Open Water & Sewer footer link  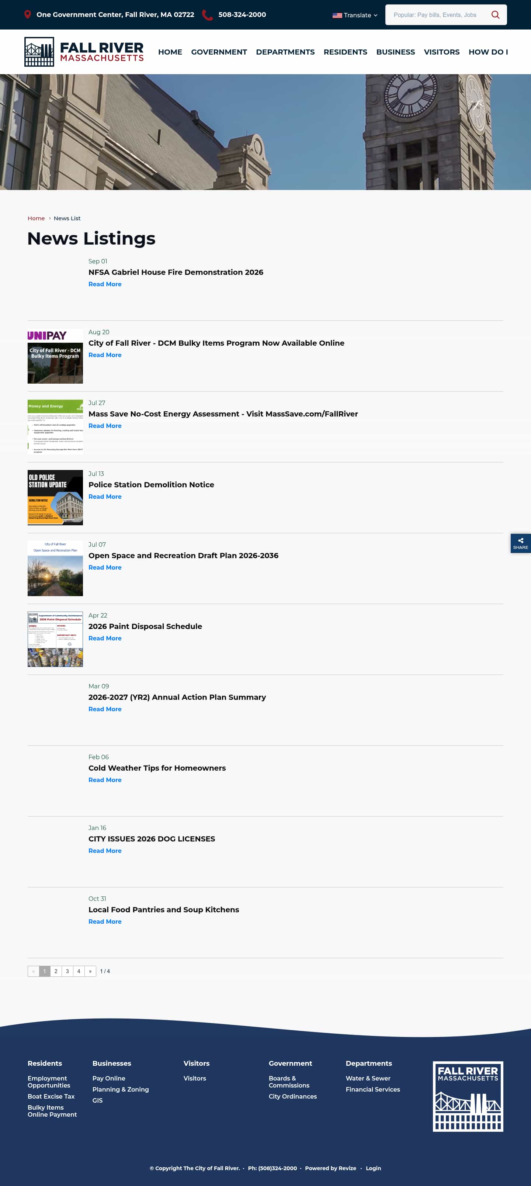coord(368,1079)
